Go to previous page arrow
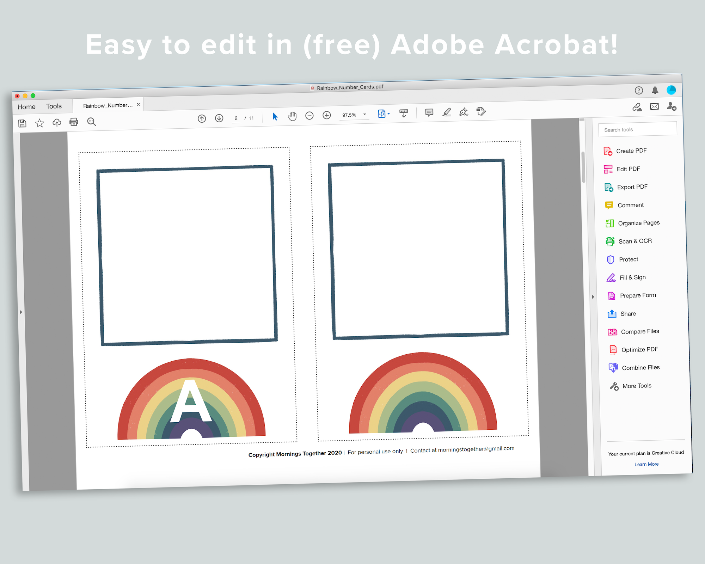 point(202,118)
